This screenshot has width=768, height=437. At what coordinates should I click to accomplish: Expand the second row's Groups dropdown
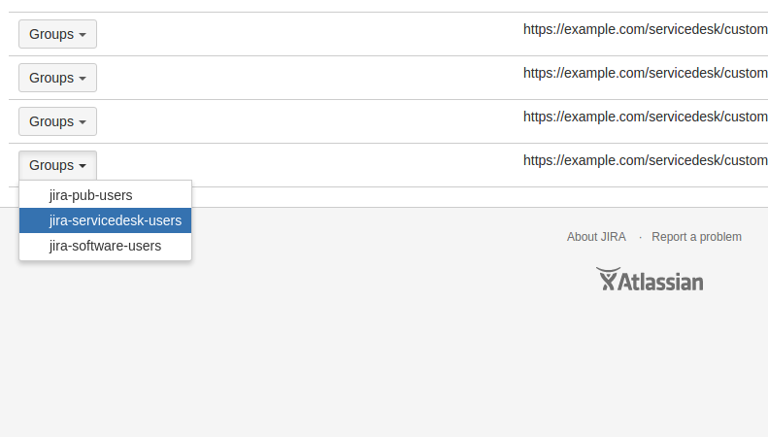(x=57, y=78)
